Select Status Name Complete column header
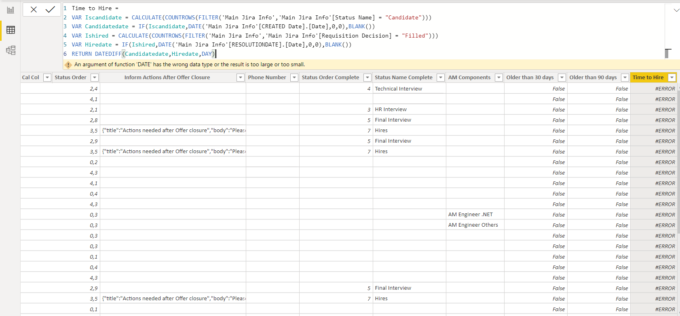 tap(403, 78)
